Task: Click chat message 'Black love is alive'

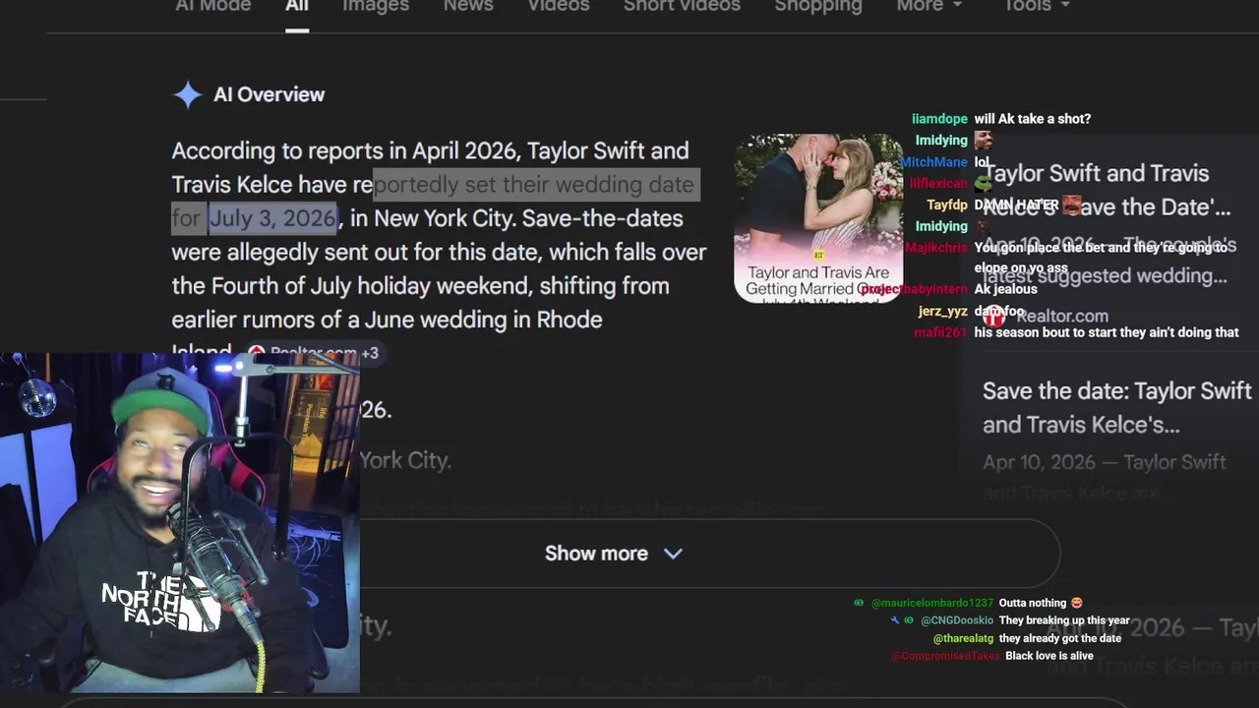Action: [x=1049, y=656]
